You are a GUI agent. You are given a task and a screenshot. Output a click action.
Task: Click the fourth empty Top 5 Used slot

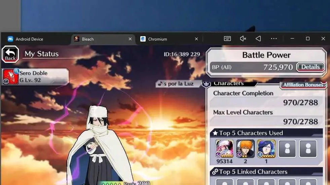pos(287,149)
